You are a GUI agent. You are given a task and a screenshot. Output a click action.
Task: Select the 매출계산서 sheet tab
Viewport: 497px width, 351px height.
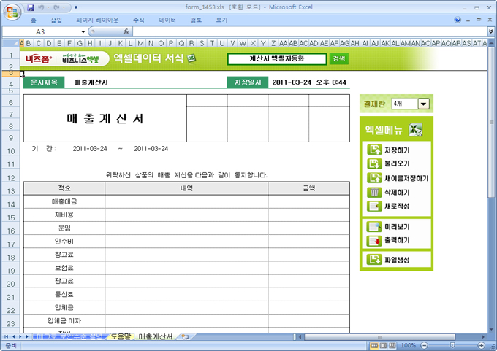coord(156,336)
